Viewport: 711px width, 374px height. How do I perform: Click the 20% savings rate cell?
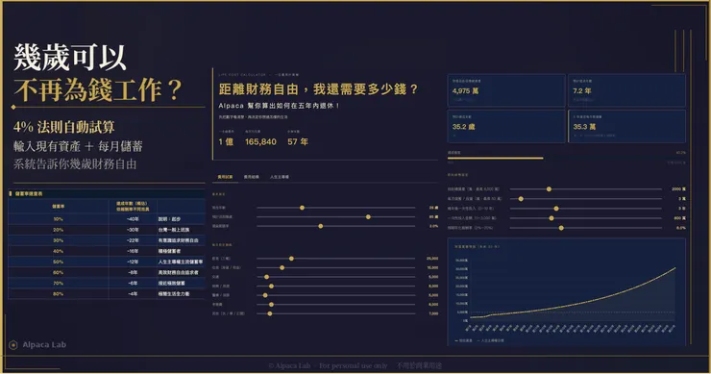click(58, 230)
